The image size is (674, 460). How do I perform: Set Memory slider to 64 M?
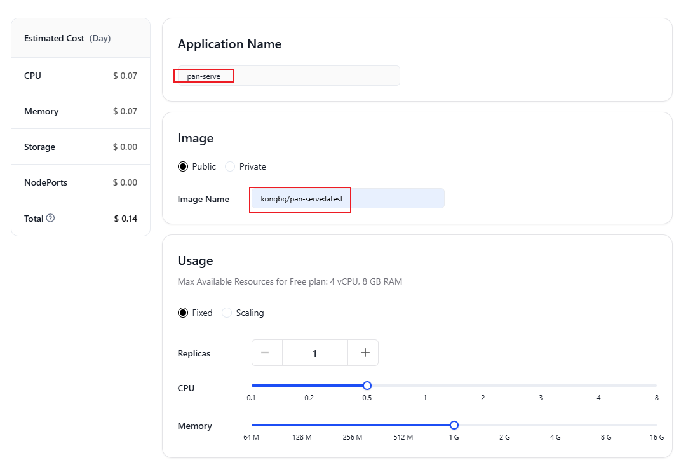[252, 425]
